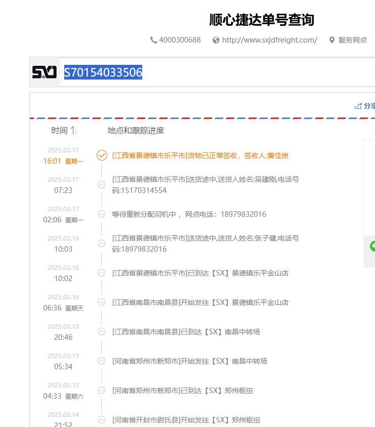
Task: Click the 顺心捷达单号查询 page heading
Action: point(262,20)
